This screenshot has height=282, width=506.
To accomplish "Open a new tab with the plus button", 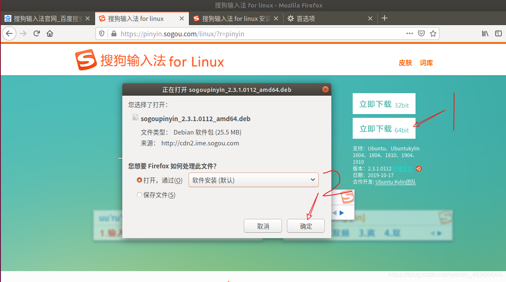I will coord(385,18).
